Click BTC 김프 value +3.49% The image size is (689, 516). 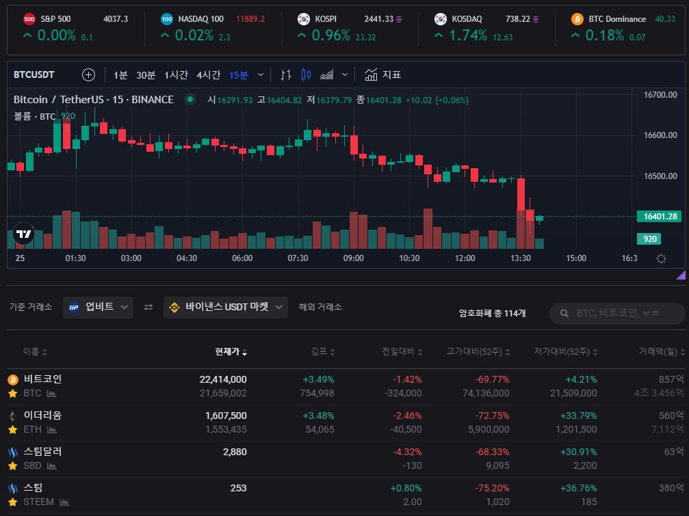(318, 379)
